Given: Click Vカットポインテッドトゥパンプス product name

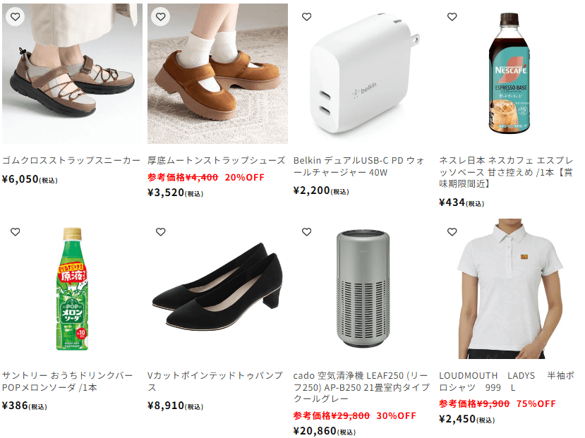Looking at the screenshot, I should pyautogui.click(x=215, y=382).
